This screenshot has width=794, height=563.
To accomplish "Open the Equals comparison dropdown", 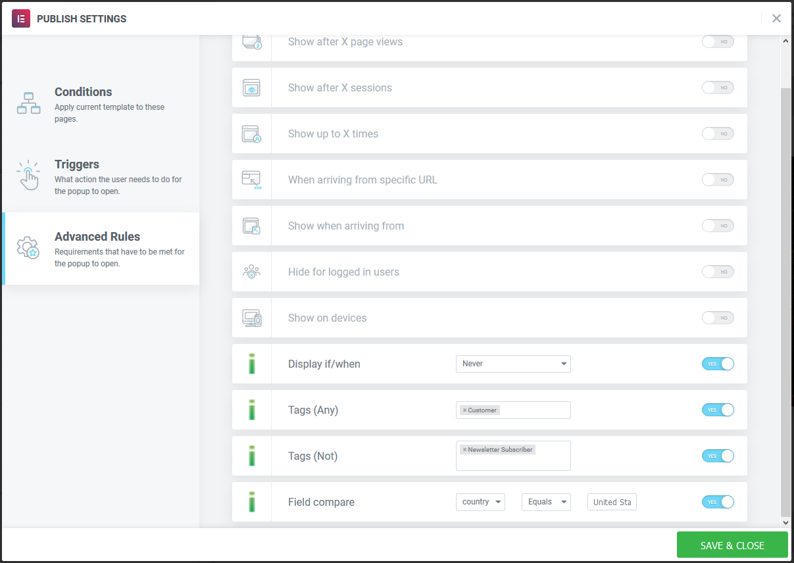I will (546, 501).
